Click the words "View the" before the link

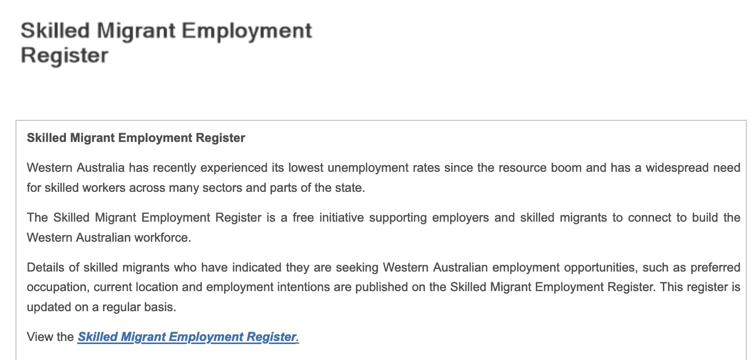50,337
